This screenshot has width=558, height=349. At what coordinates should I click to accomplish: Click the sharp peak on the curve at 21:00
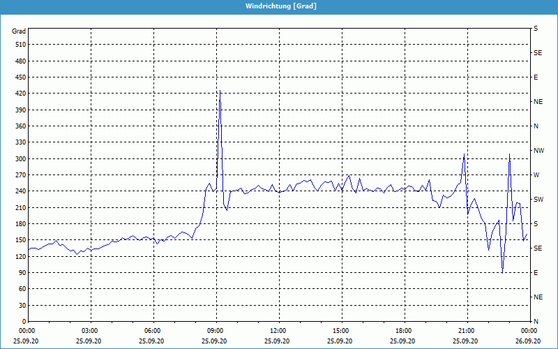(464, 155)
